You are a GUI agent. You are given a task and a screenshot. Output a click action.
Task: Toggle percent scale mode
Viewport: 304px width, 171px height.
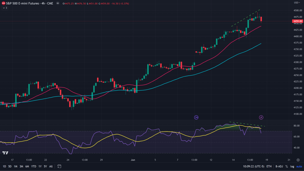286,167
